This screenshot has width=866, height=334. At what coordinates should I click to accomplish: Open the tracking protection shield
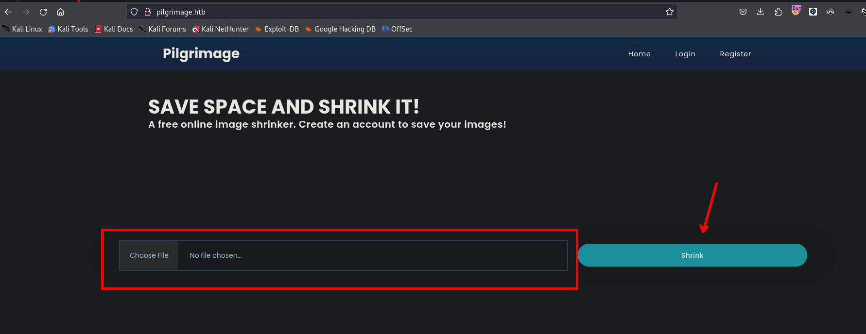[x=134, y=12]
